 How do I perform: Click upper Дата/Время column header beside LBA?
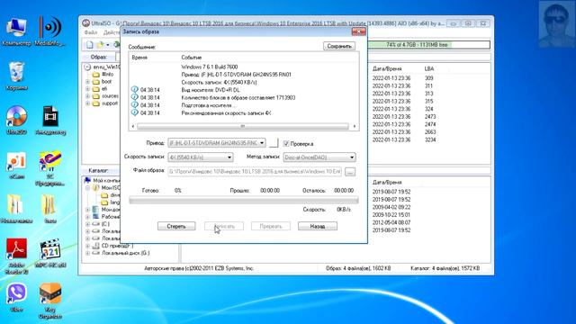tap(387, 68)
